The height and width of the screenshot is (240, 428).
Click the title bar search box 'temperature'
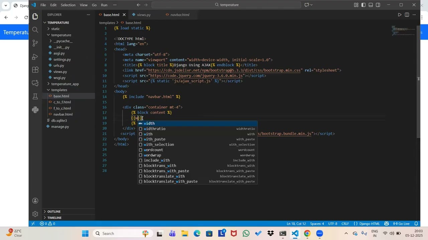[x=226, y=5]
